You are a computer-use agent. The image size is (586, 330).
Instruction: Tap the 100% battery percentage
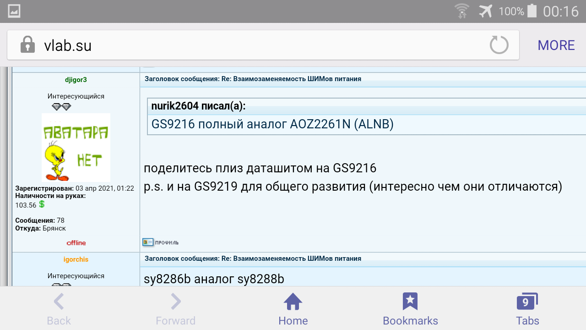[x=511, y=11]
